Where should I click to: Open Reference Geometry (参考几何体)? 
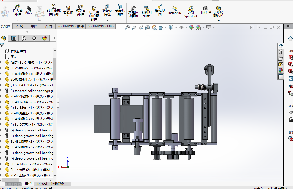(x=120, y=11)
